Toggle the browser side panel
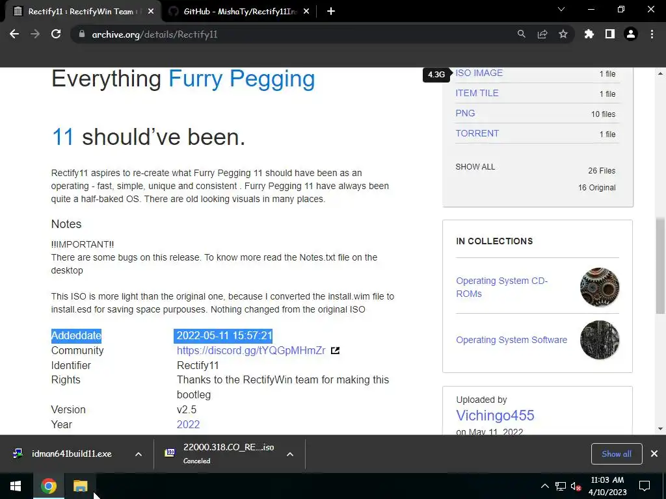The height and width of the screenshot is (499, 666). 610,34
